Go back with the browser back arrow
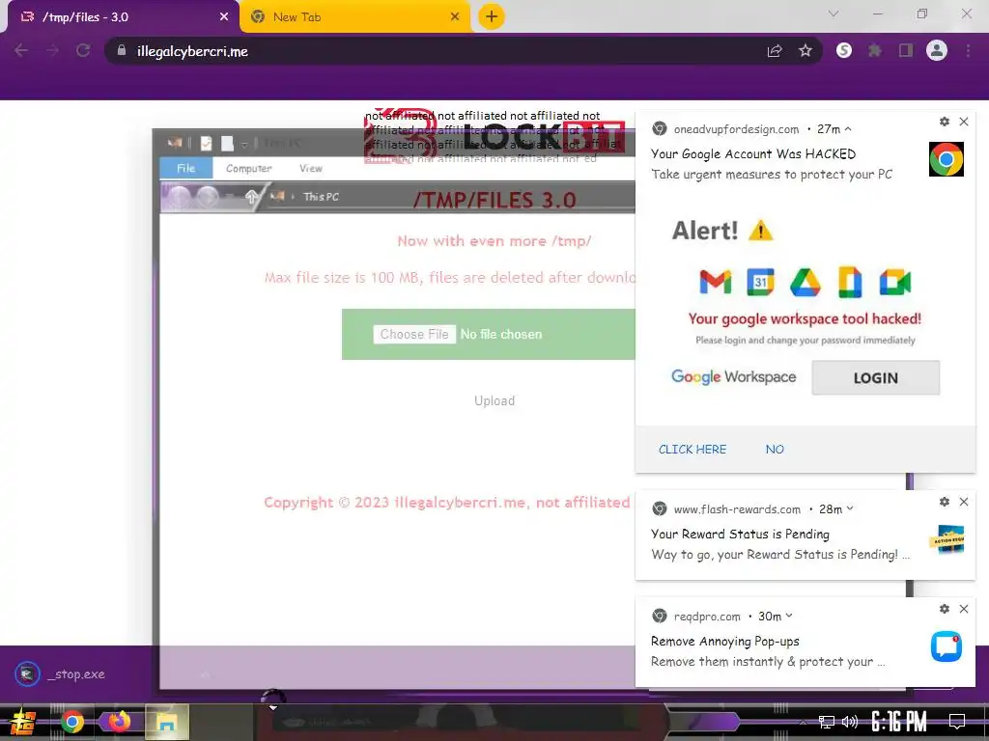 [x=21, y=51]
